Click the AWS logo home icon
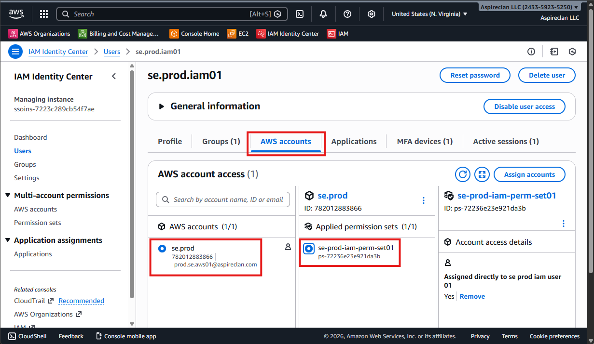 [16, 14]
